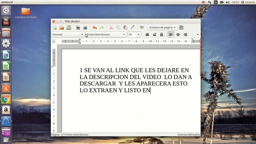Open the Anchura de página zoom dropdown
Screen dimensions: 256x144
(x=162, y=28)
